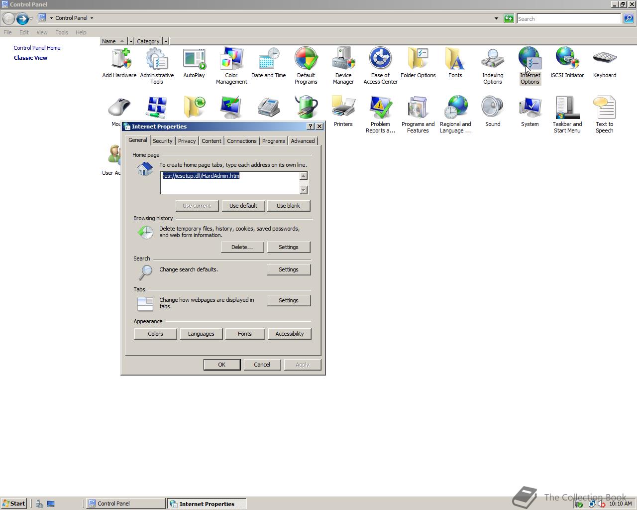This screenshot has height=510, width=637.
Task: Click the Languages button
Action: 201,334
